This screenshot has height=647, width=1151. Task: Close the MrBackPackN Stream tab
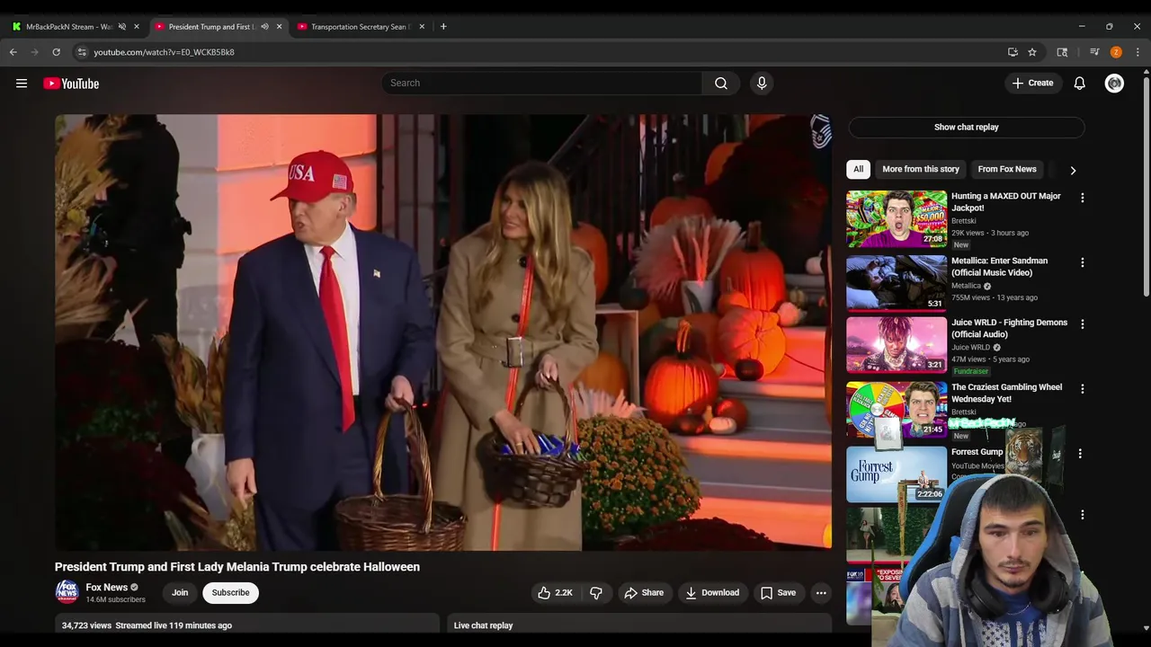[137, 26]
